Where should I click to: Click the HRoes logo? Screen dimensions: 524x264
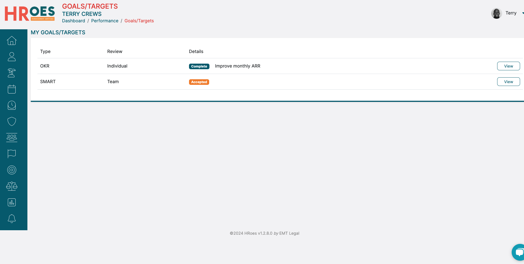[30, 13]
